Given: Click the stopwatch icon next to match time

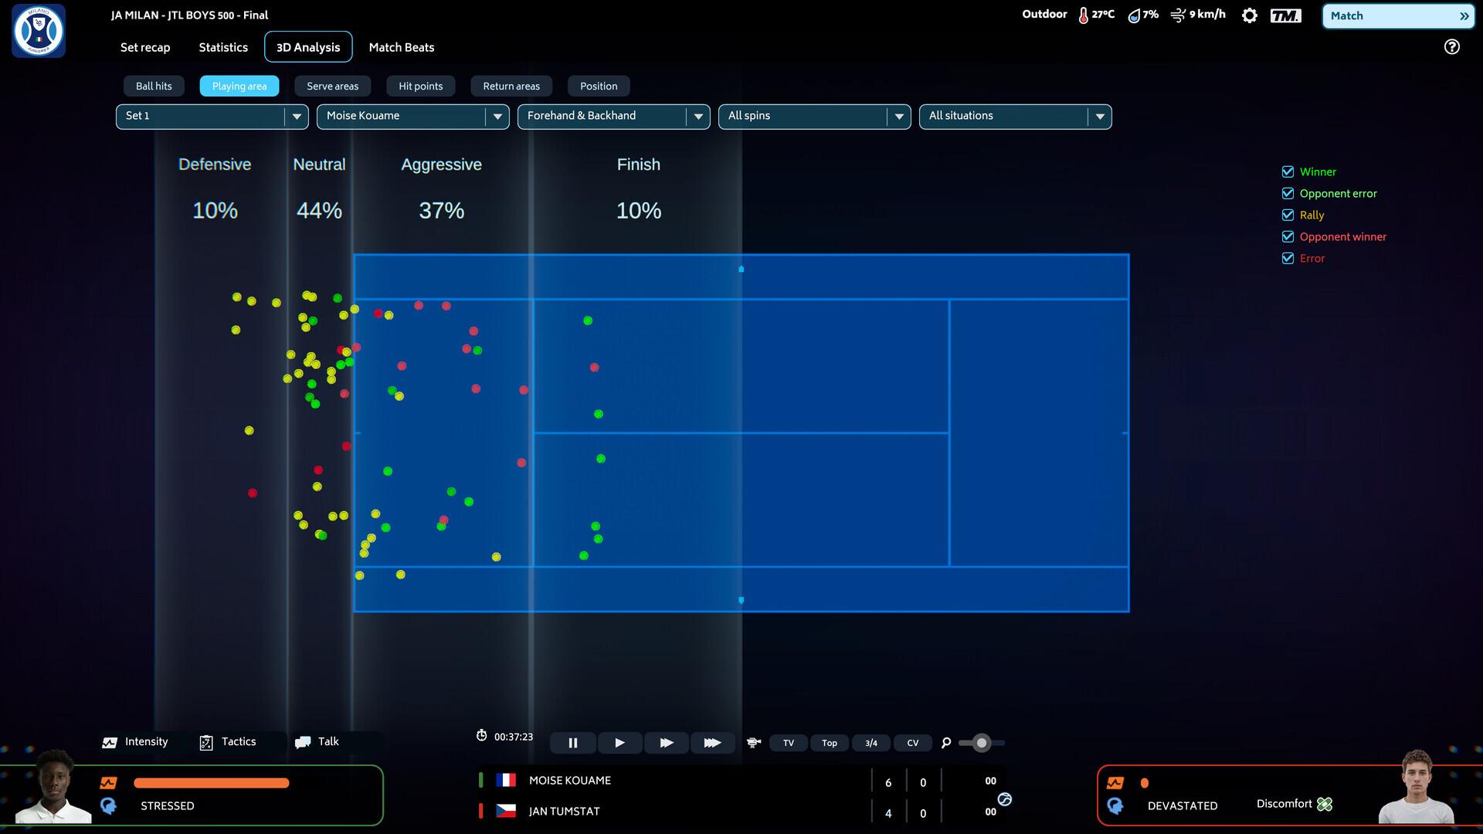Looking at the screenshot, I should (x=482, y=736).
